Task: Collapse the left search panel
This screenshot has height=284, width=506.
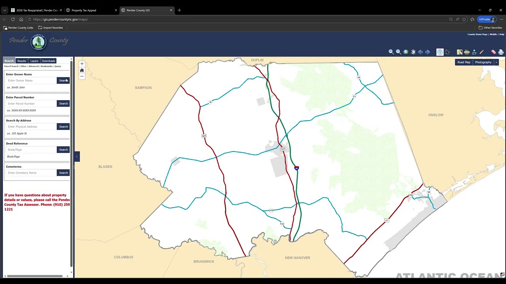Action: tap(77, 157)
